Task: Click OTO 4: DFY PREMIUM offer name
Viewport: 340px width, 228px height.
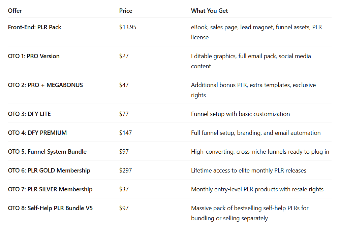Action: (x=37, y=133)
